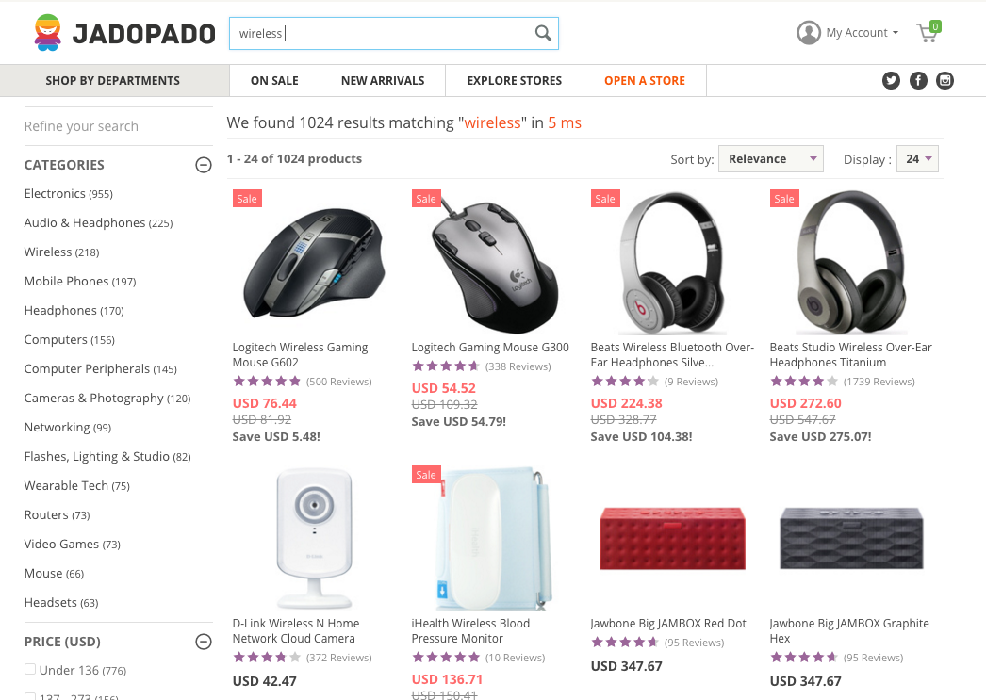Check the Under 136 price filter
Viewport: 986px width, 700px height.
(x=29, y=669)
